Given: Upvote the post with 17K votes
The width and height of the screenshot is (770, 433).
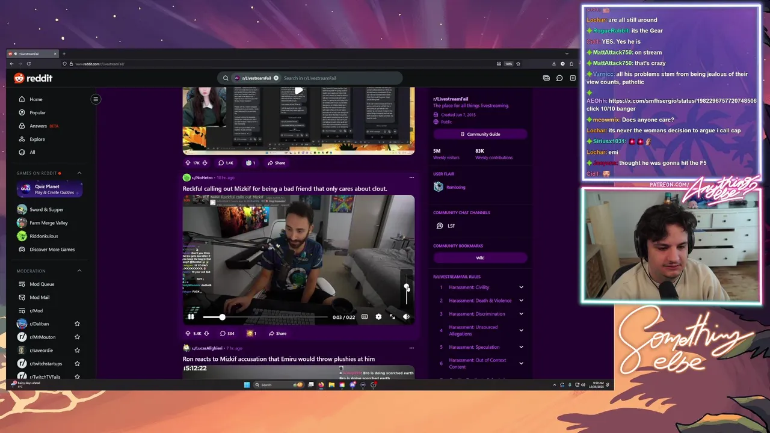Looking at the screenshot, I should (188, 163).
